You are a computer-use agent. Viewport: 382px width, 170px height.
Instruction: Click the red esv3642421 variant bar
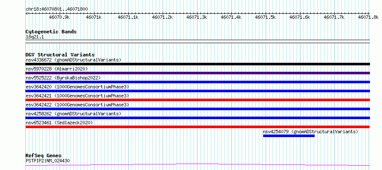[x=197, y=100]
